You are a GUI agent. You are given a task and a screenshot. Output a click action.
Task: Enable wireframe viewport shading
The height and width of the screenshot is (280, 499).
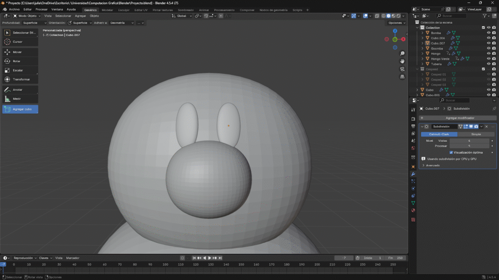click(x=383, y=16)
